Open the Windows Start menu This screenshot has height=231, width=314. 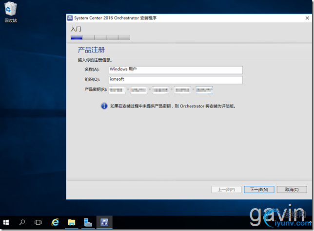click(6, 222)
